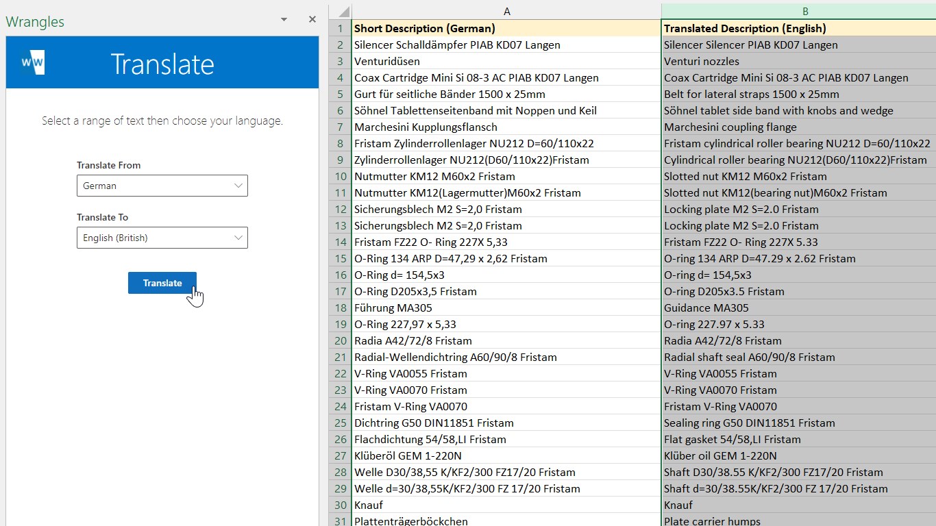Screen dimensions: 936x526
Task: Select cell 'Nutmutter KM12 M60x2 Fristam'
Action: click(x=507, y=177)
